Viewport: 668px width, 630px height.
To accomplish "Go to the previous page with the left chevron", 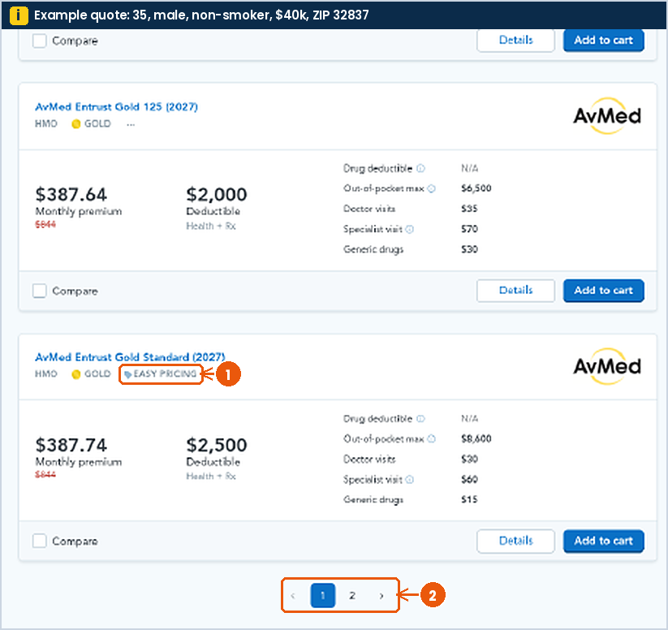I will coord(293,595).
